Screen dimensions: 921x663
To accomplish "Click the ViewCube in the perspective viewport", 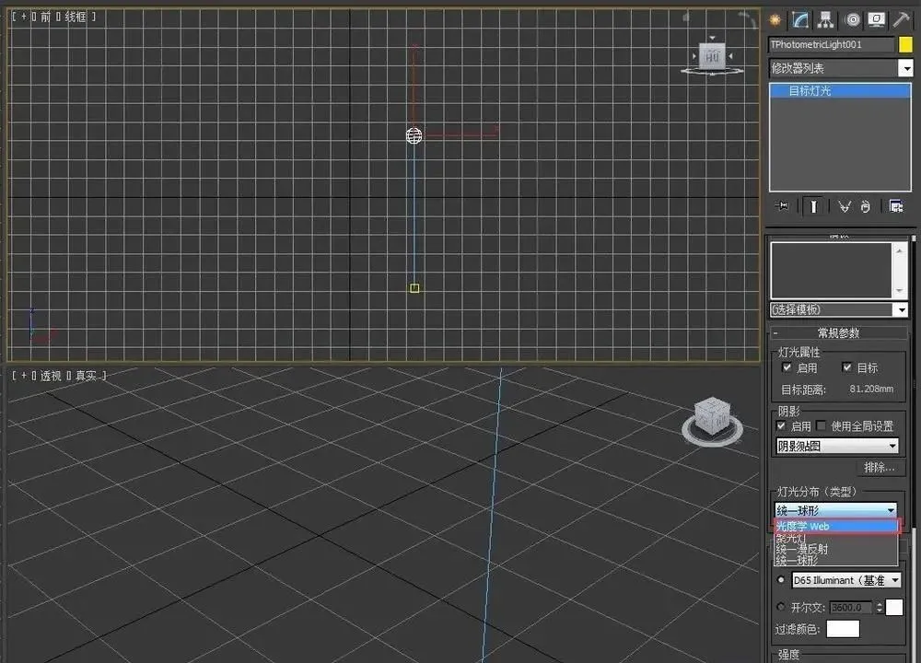I will point(713,415).
